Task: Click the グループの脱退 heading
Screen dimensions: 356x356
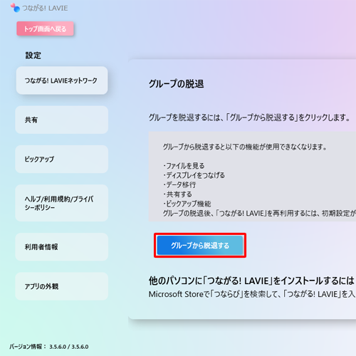Action: click(x=177, y=84)
